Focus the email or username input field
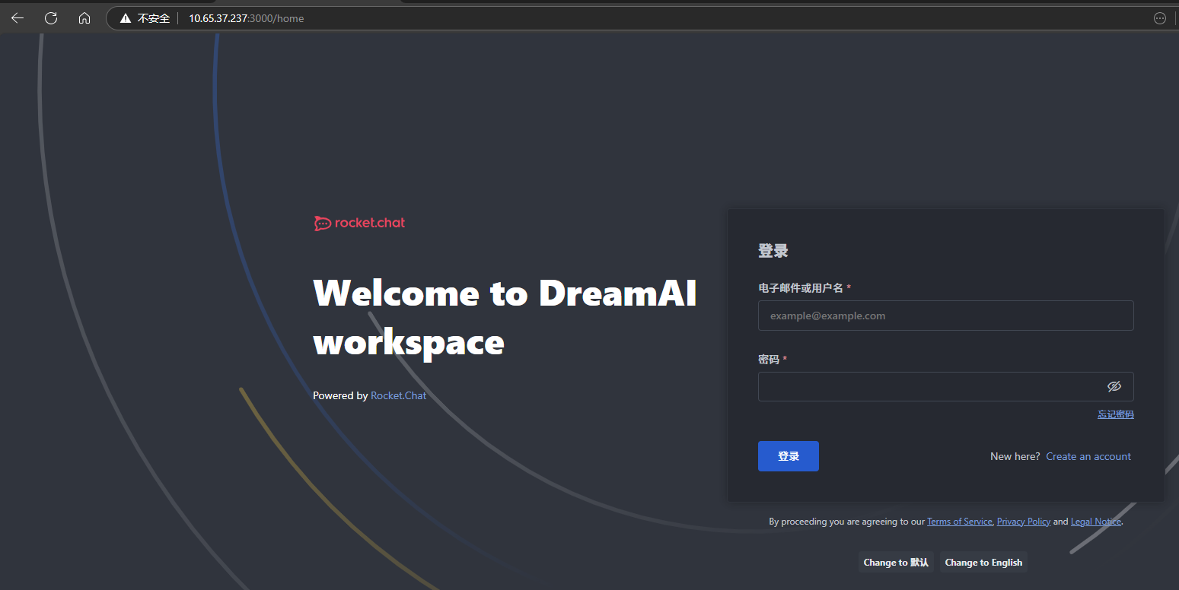This screenshot has width=1179, height=590. click(x=945, y=316)
